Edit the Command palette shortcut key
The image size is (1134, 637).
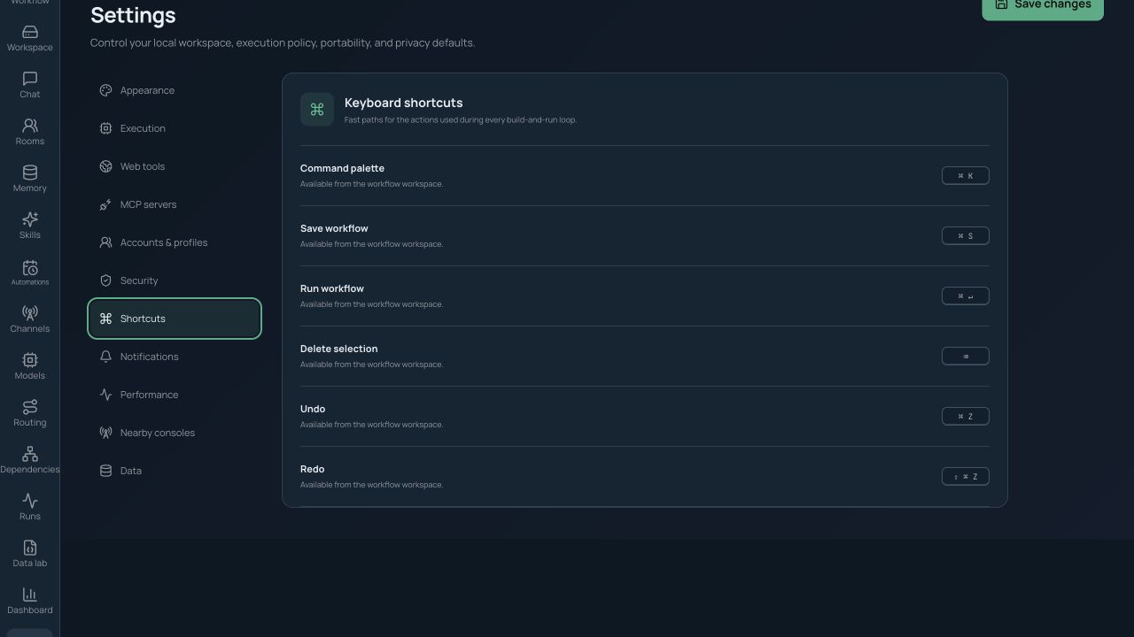pos(966,176)
